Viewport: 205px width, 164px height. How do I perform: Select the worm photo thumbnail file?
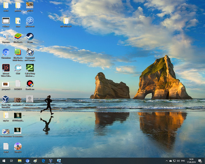(x=18, y=101)
